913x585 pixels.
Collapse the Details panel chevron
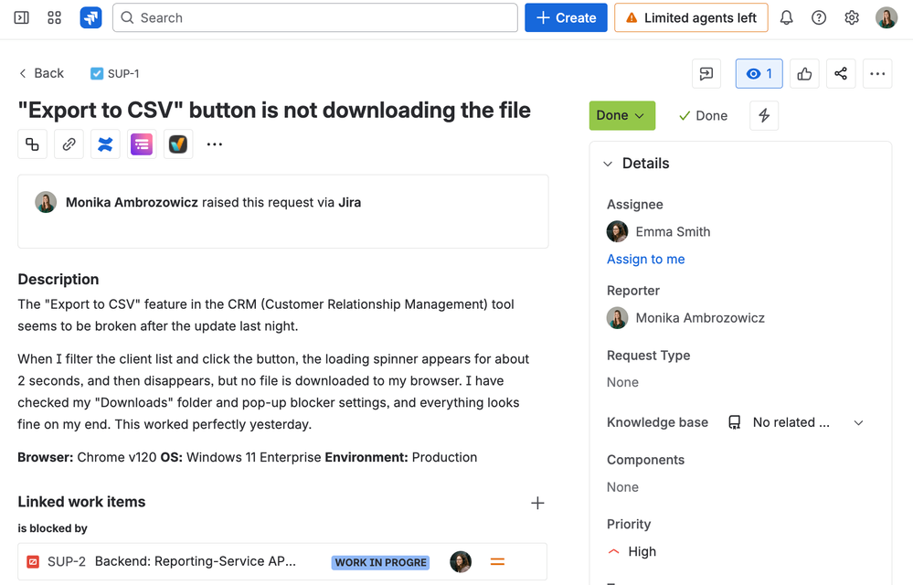pyautogui.click(x=608, y=163)
